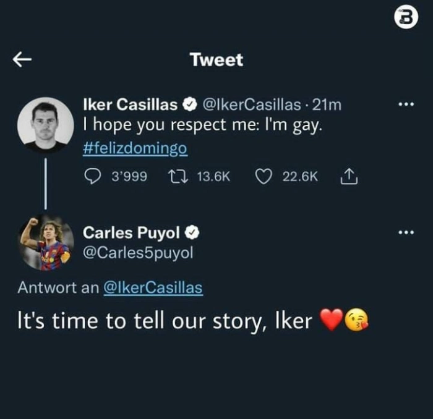View the 22.6K likes count
Screen dimensions: 433x419
tap(300, 177)
